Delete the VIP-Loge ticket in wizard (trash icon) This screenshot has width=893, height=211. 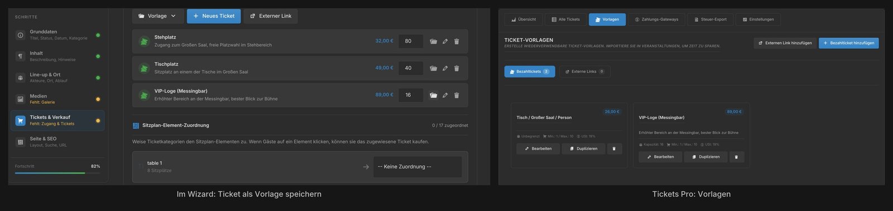(x=457, y=95)
